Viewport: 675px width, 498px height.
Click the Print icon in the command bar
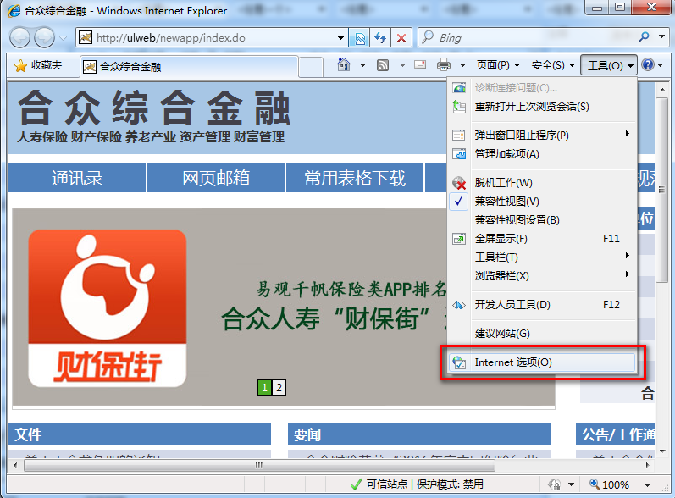coord(444,65)
